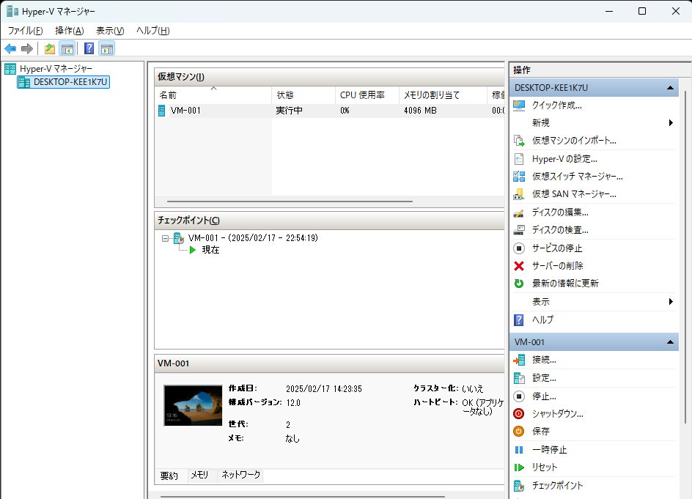Click the チェックポイント(C) panel header
The width and height of the screenshot is (692, 499).
coord(329,221)
